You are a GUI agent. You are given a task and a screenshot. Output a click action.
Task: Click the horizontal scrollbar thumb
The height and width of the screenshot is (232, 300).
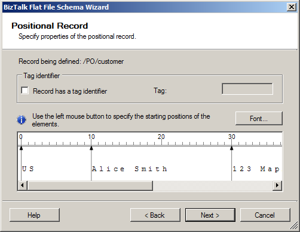pyautogui.click(x=90, y=185)
